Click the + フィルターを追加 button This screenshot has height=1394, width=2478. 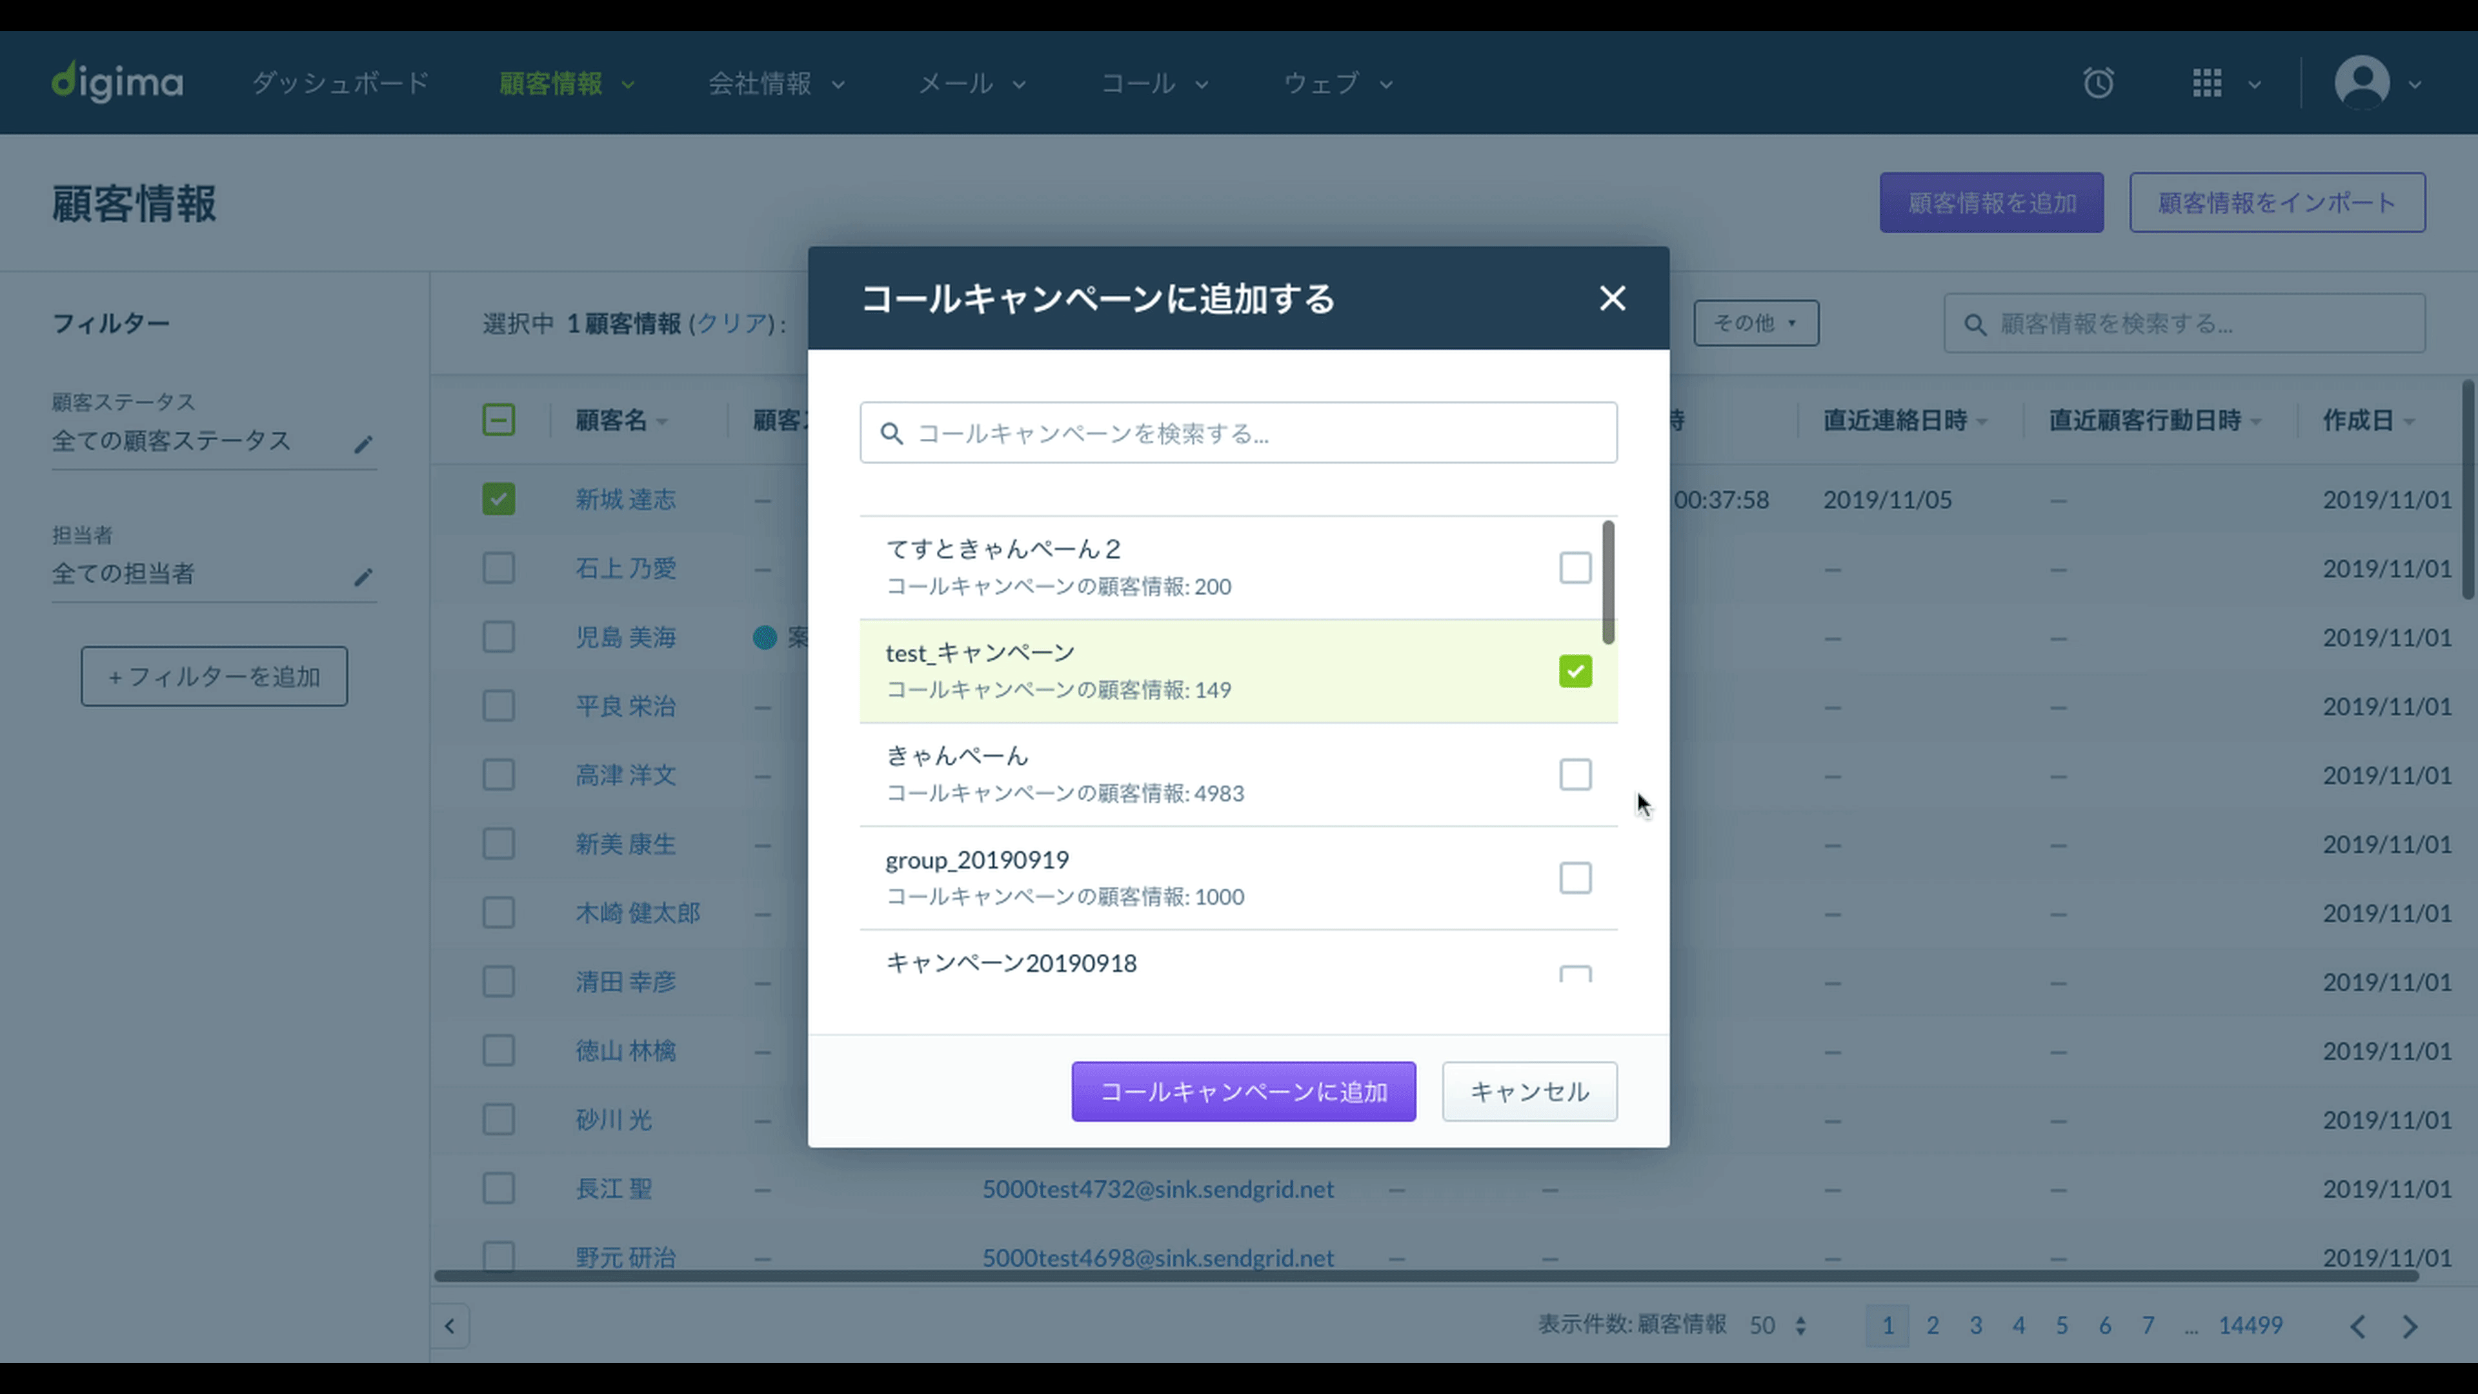(214, 677)
